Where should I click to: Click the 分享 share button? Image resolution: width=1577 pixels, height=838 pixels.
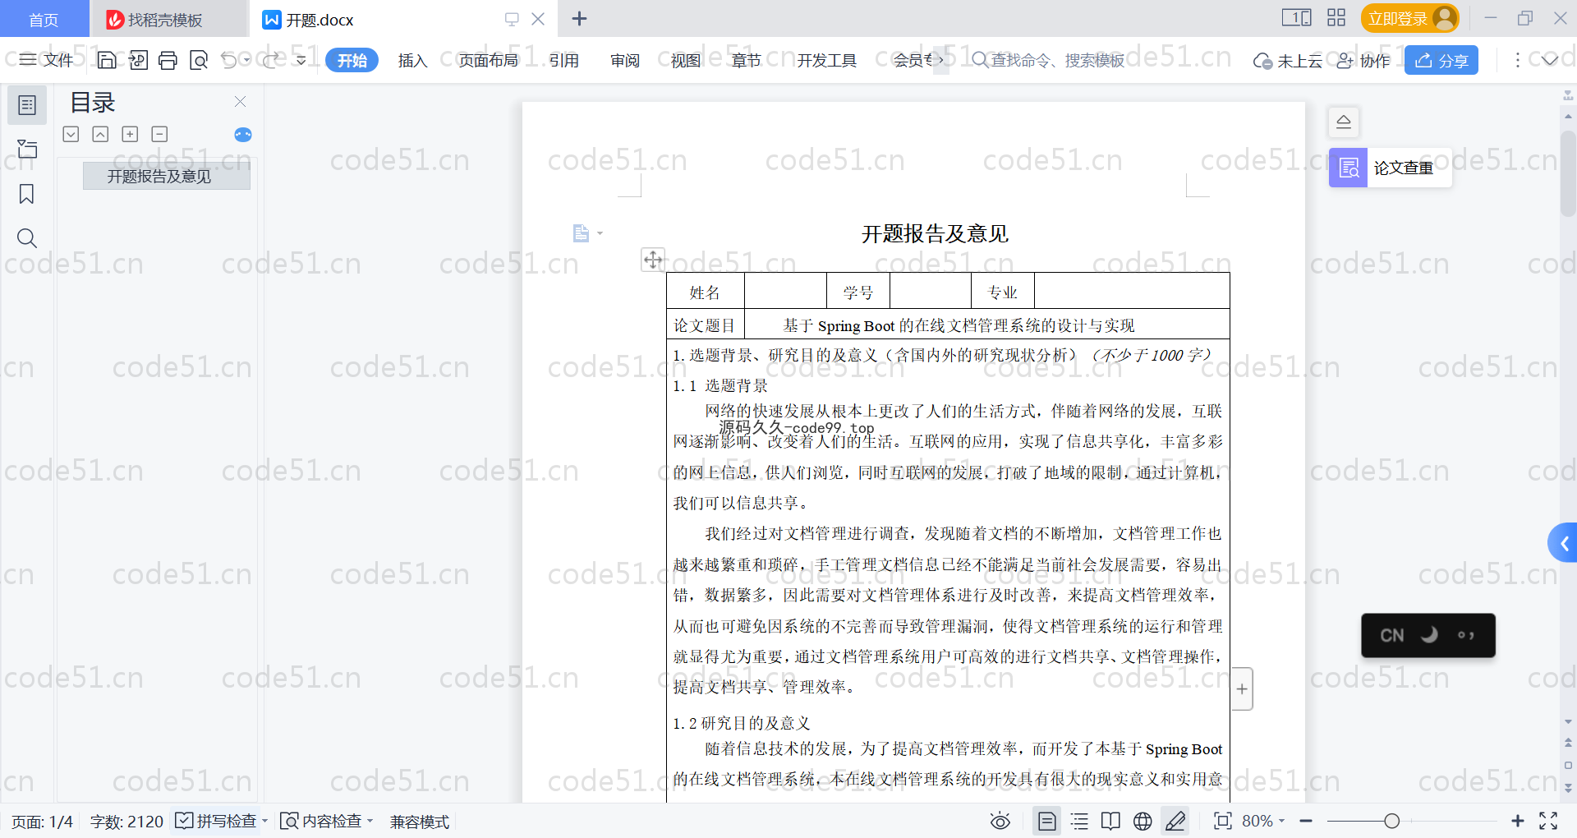pos(1441,60)
